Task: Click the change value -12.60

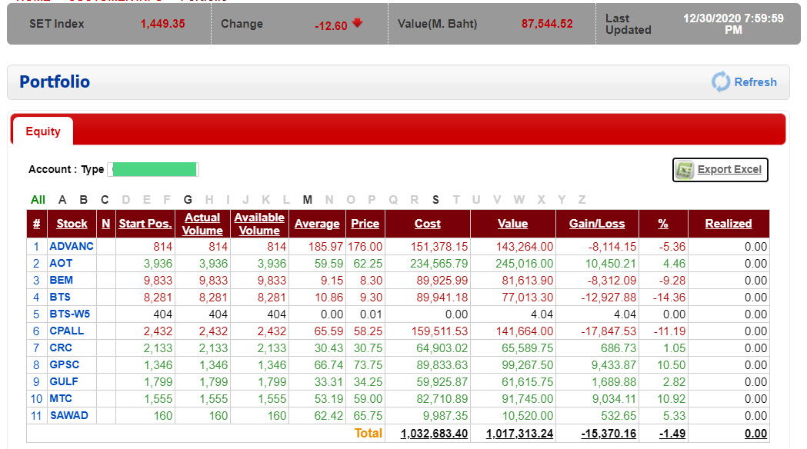Action: click(331, 25)
